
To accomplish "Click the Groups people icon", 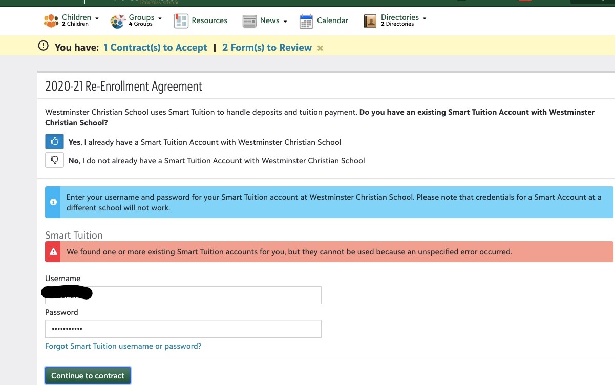I will pos(117,21).
